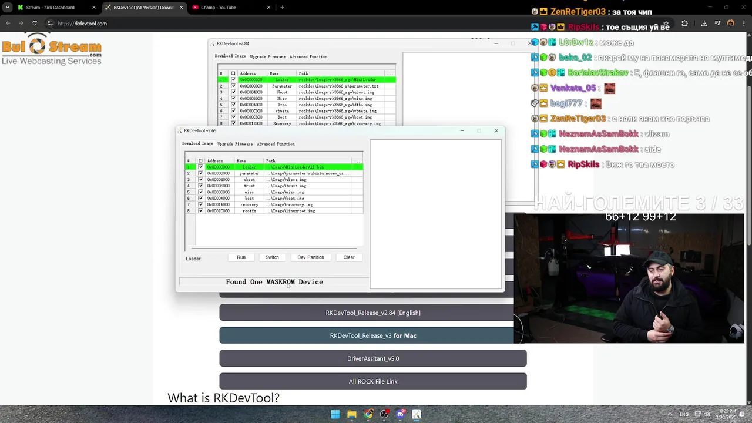
Task: Click the Dev Partition button
Action: [310, 257]
